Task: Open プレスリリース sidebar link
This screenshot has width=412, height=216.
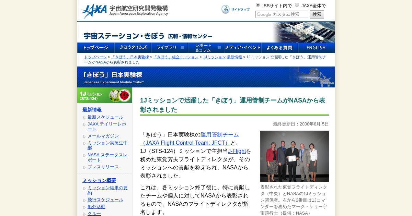Action: click(103, 167)
